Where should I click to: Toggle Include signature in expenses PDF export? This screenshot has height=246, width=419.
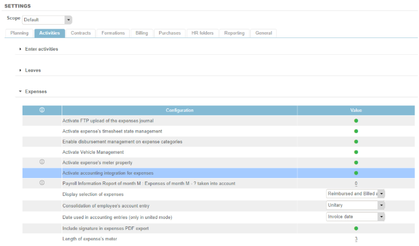pyautogui.click(x=356, y=228)
